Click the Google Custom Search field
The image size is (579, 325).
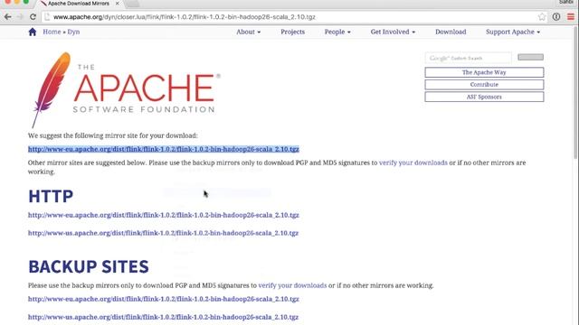click(469, 58)
